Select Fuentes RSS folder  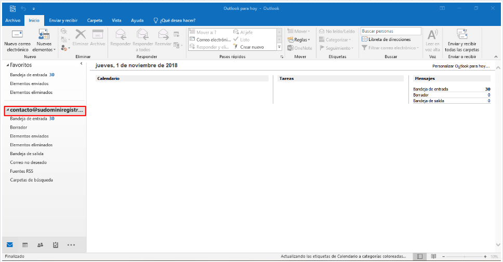click(21, 171)
